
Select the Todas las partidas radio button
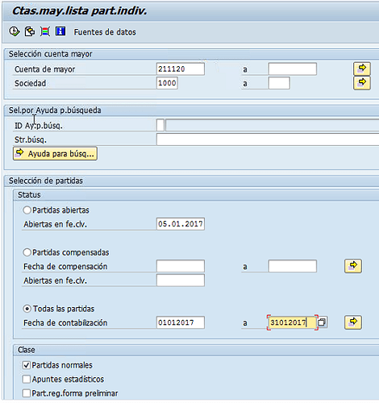pyautogui.click(x=27, y=309)
